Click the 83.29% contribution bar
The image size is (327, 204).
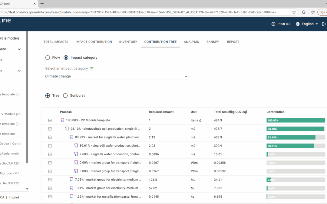(291, 137)
